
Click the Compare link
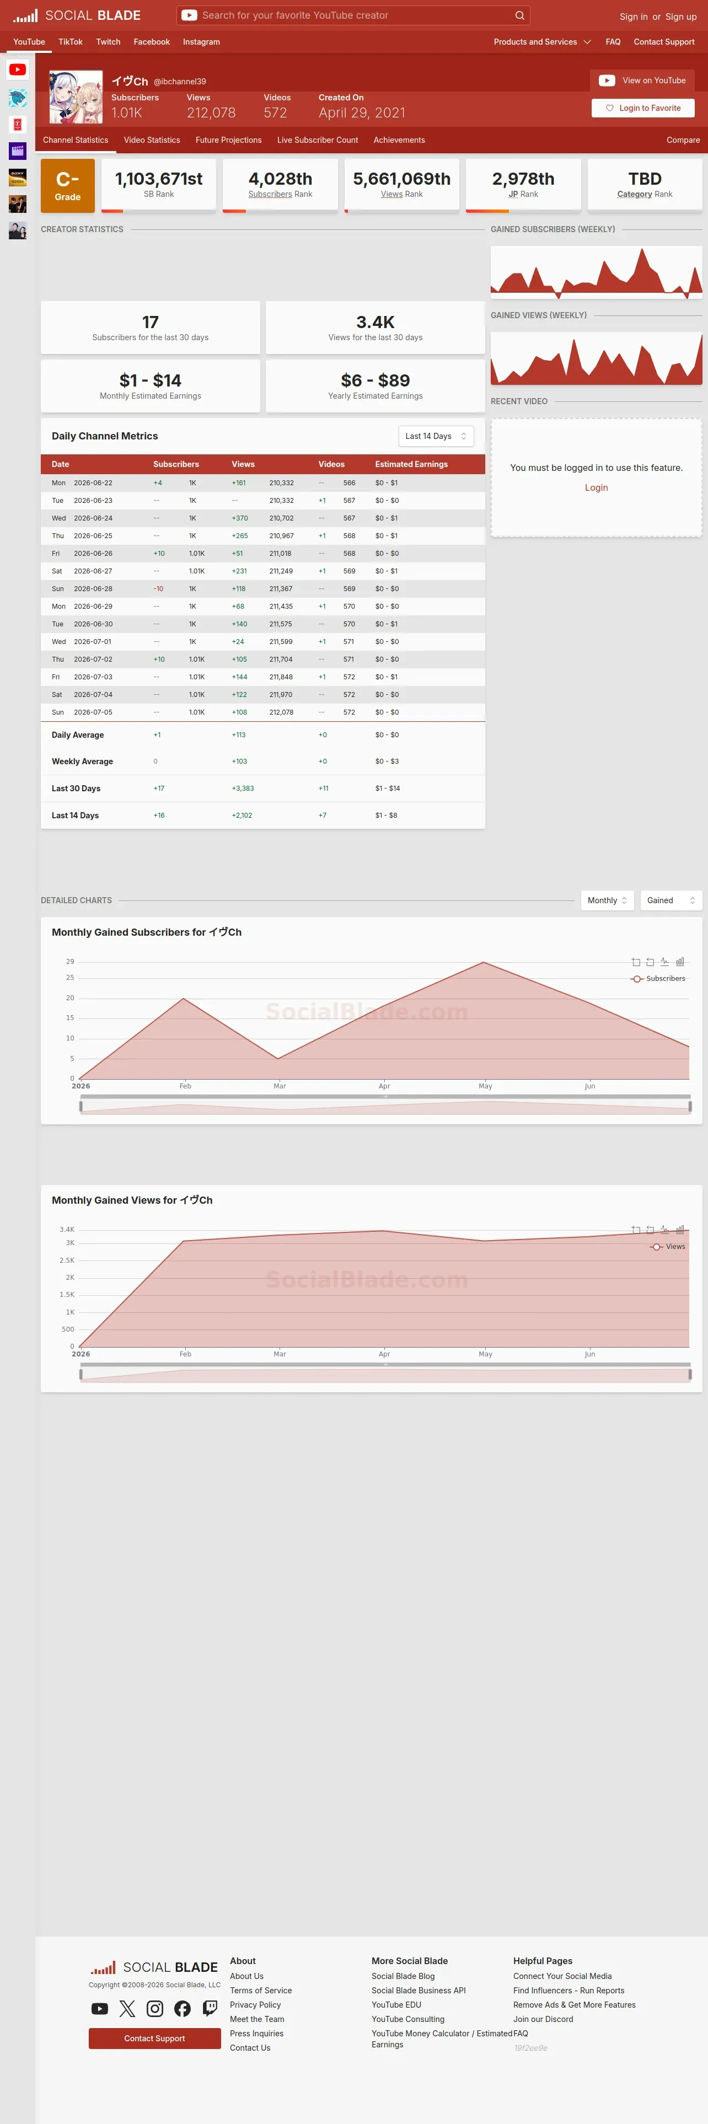(683, 140)
